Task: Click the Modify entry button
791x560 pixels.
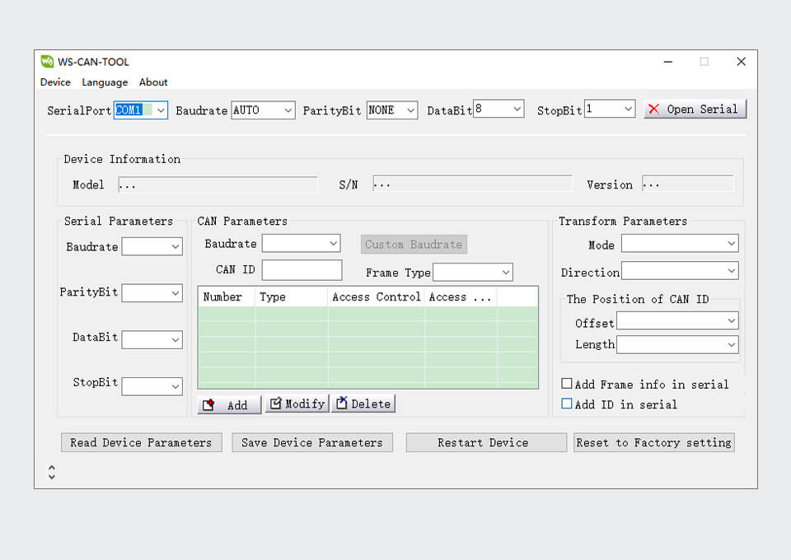Action: (297, 404)
